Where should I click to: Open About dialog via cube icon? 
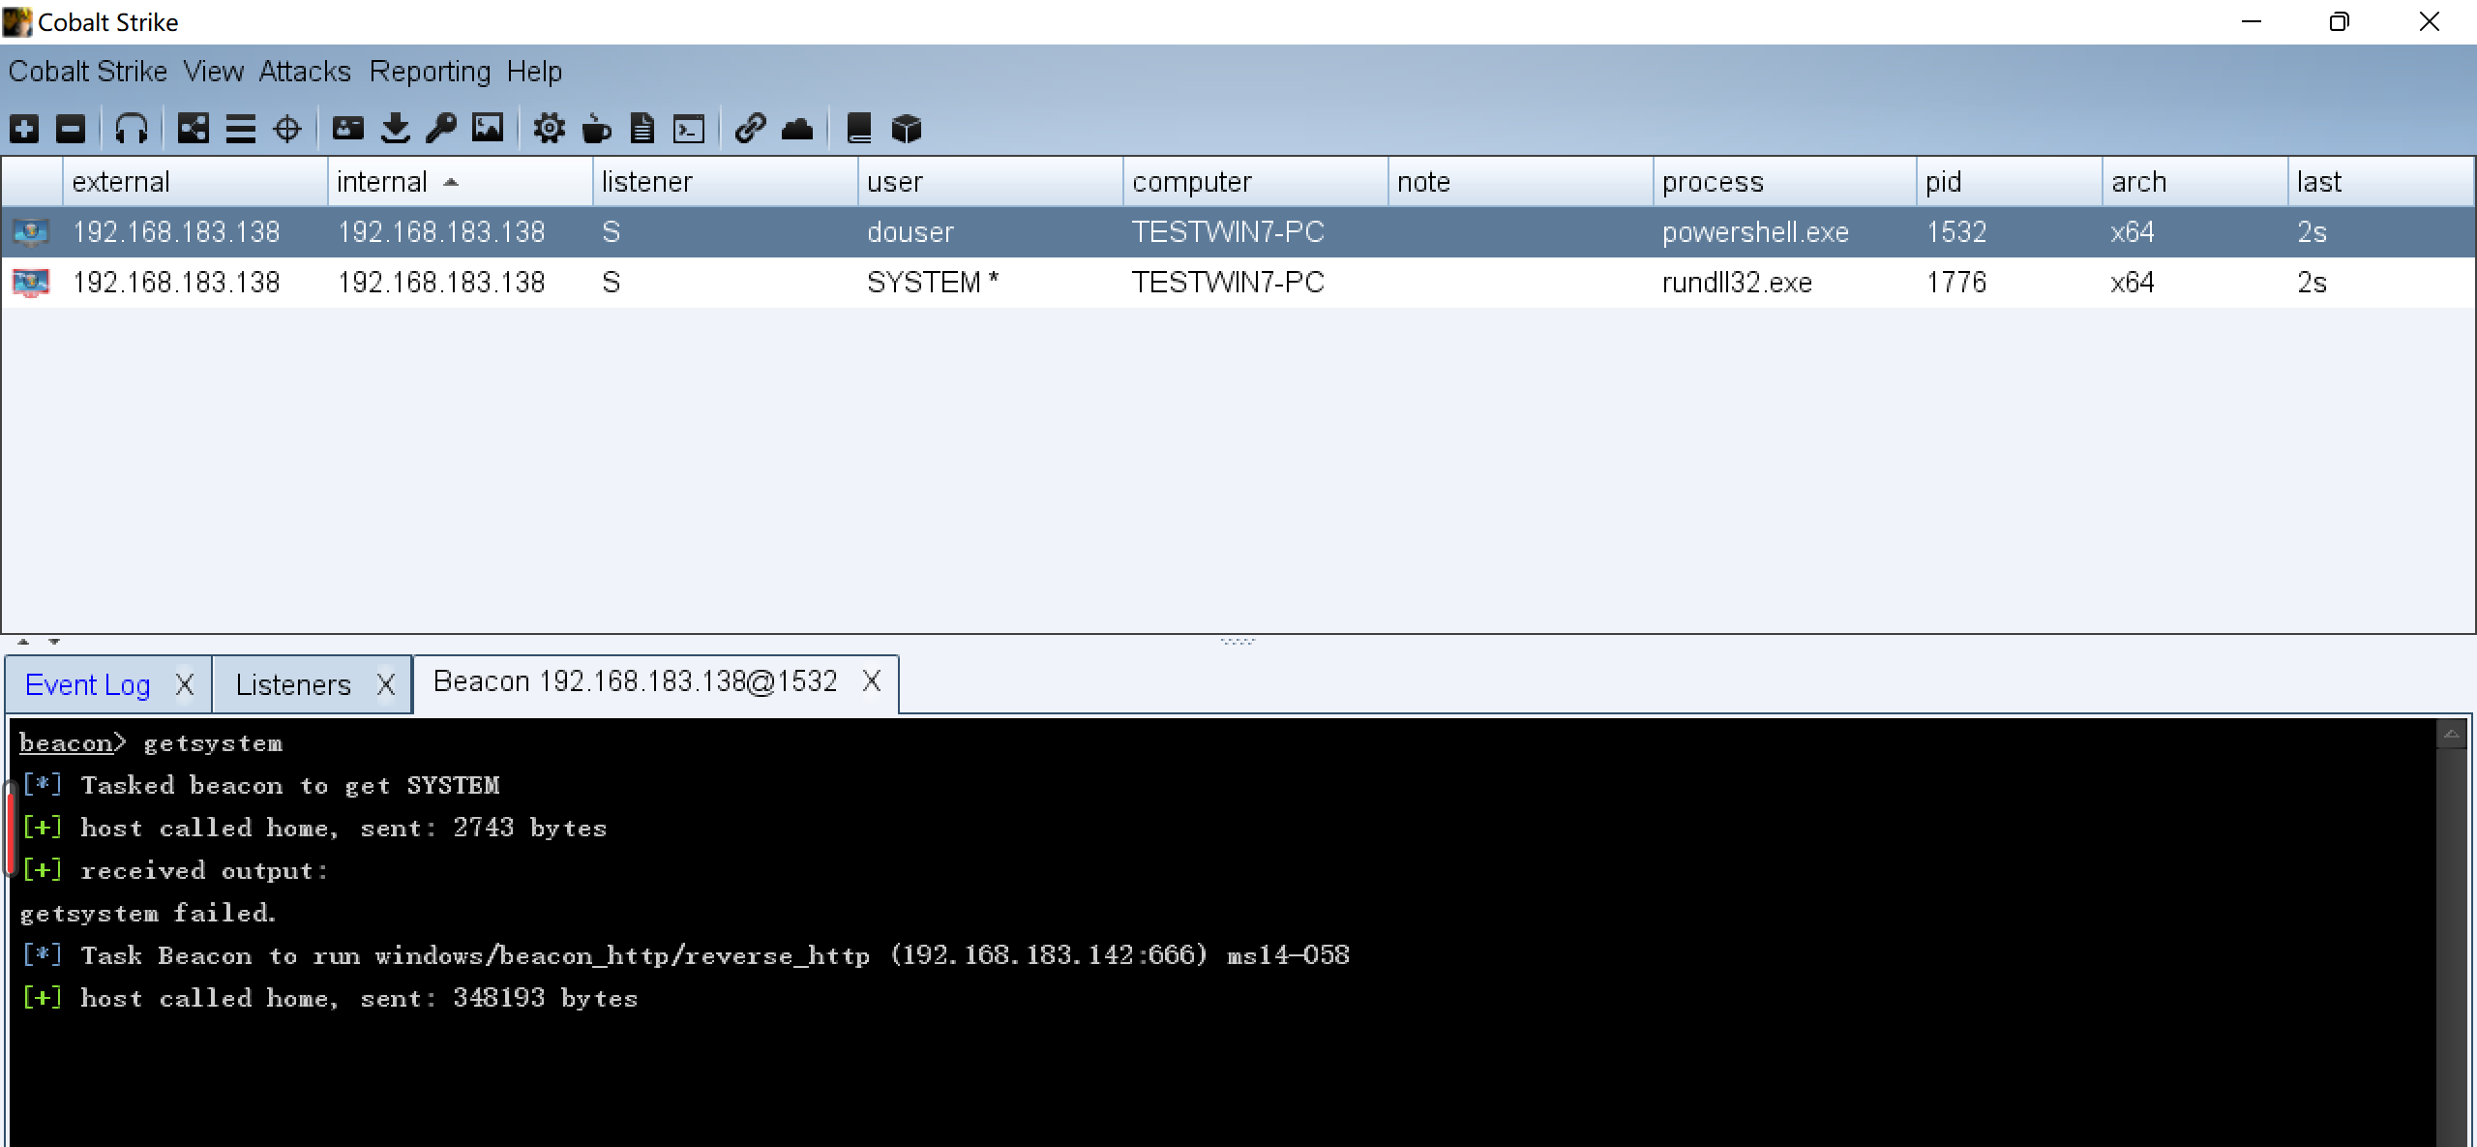pos(906,129)
